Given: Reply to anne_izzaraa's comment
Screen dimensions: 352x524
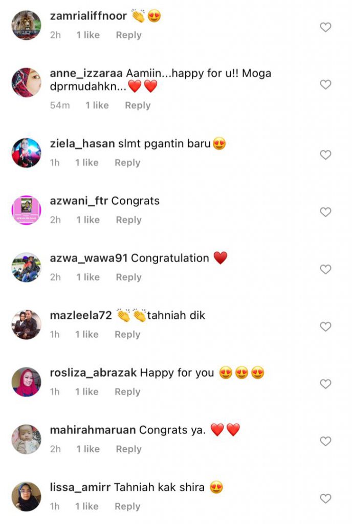Looking at the screenshot, I should 138,105.
